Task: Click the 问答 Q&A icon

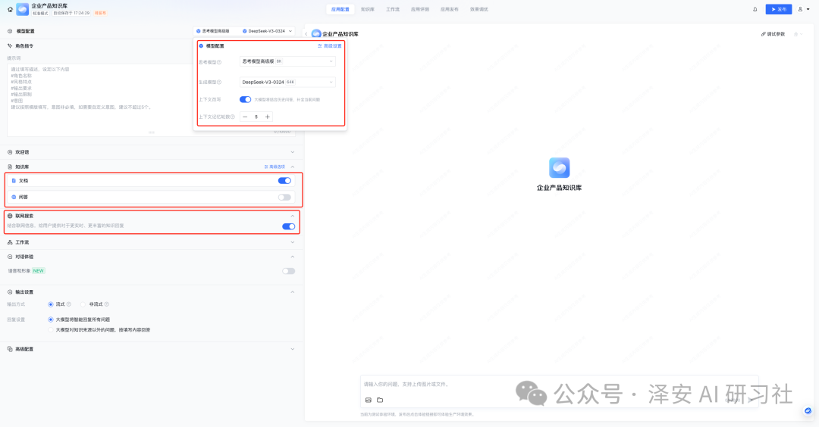Action: click(14, 197)
